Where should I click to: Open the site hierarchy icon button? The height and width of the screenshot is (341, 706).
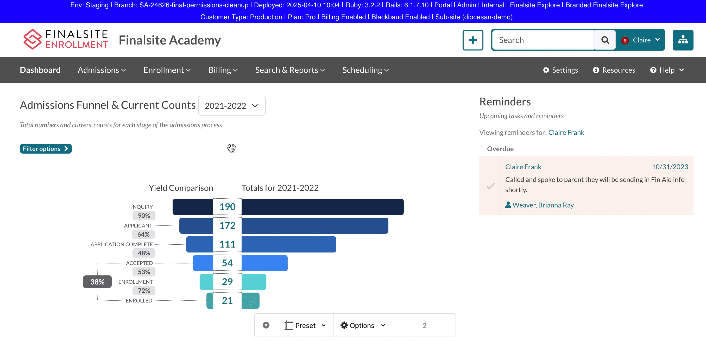[x=682, y=40]
